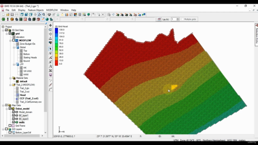Click Project tree horizontal scrollbar
This screenshot has width=258, height=145.
coord(22,136)
